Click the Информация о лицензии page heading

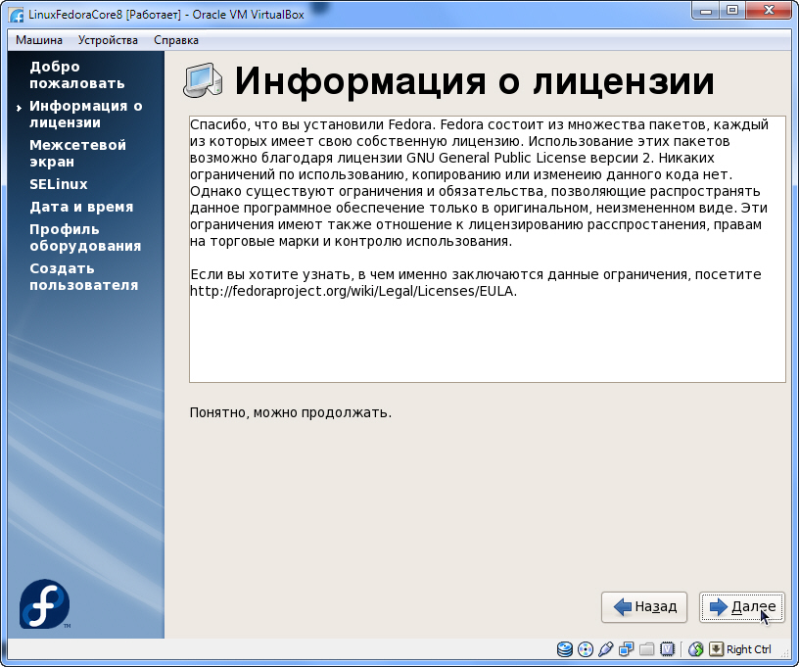coord(474,80)
